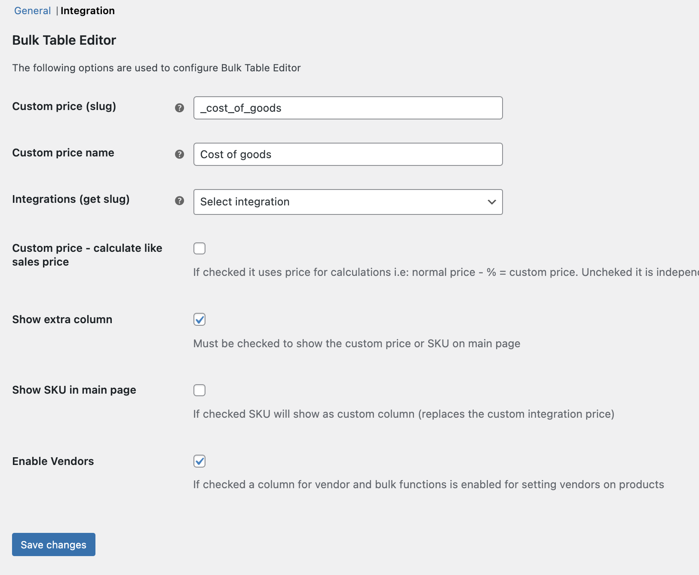Click help icon beside Integrations (get slug)
This screenshot has width=699, height=575.
click(x=180, y=201)
